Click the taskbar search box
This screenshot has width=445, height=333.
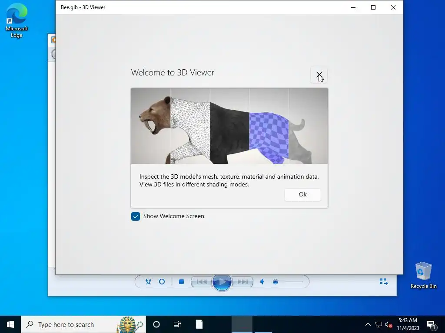[83, 324]
